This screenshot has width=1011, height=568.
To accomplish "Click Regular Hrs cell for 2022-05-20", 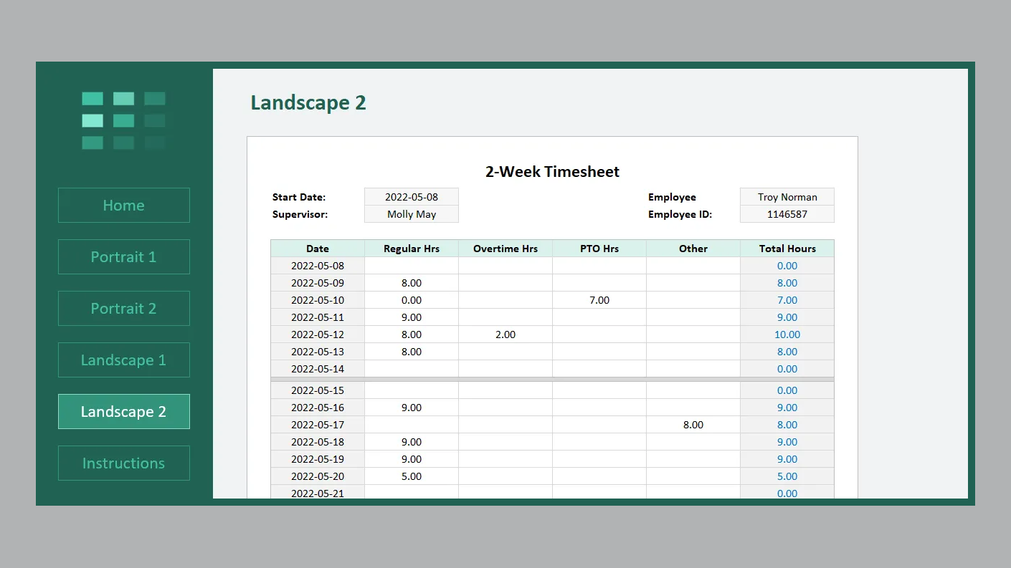I will pos(411,476).
